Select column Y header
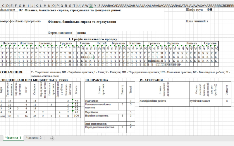This screenshot has height=146, width=234. click(95, 6)
